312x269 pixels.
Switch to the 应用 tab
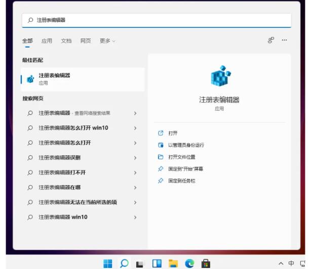click(47, 41)
